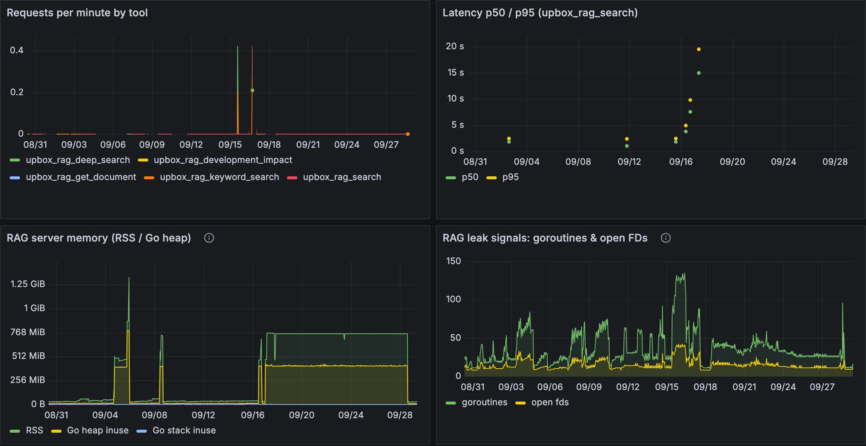The image size is (866, 446).
Task: Click the 0.4 label on requests axis
Action: (17, 50)
